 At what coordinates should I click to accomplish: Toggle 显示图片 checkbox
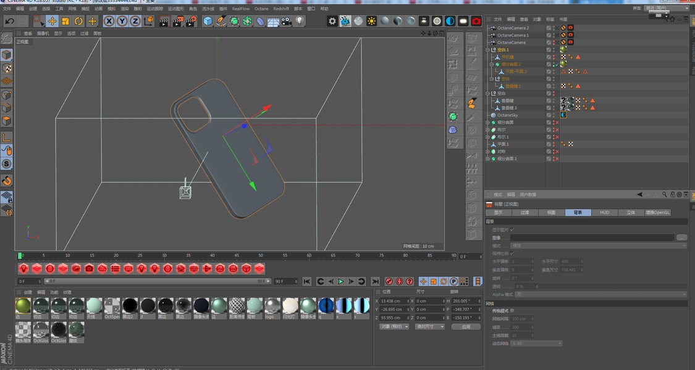pos(512,229)
